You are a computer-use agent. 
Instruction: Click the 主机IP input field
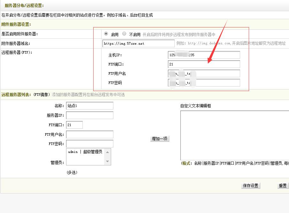click(x=204, y=55)
